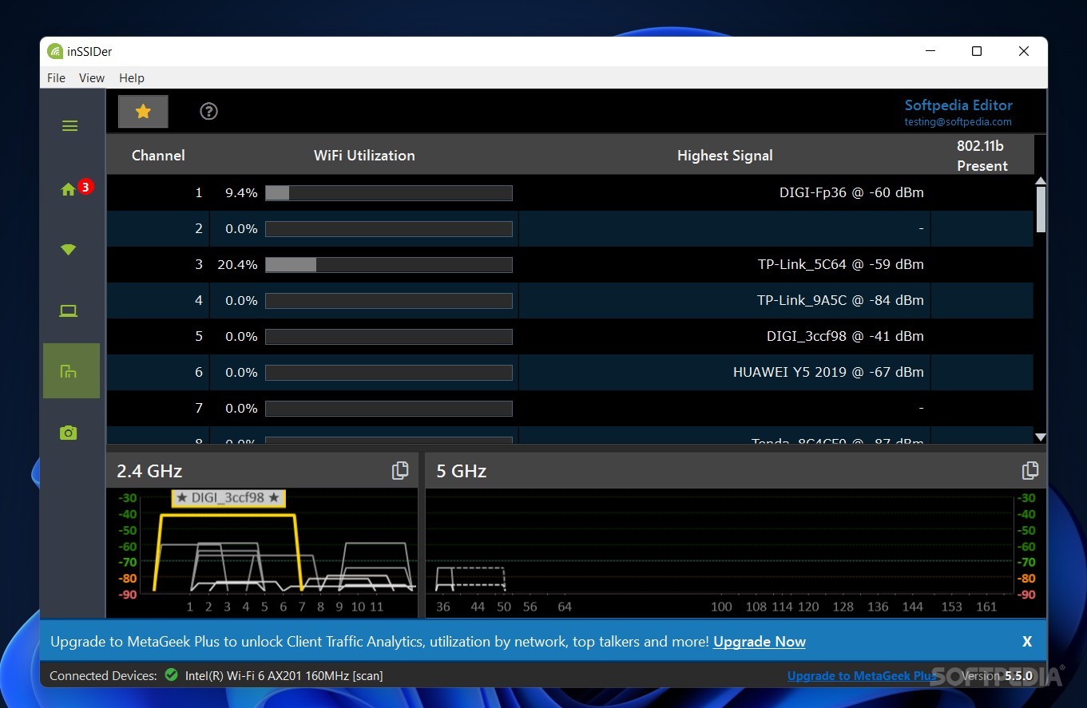1087x708 pixels.
Task: Click the testing@softpedia.com email
Action: 958,122
